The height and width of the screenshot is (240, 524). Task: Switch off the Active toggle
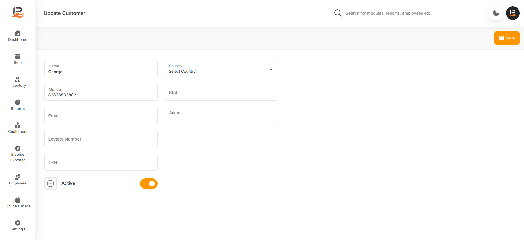(149, 184)
